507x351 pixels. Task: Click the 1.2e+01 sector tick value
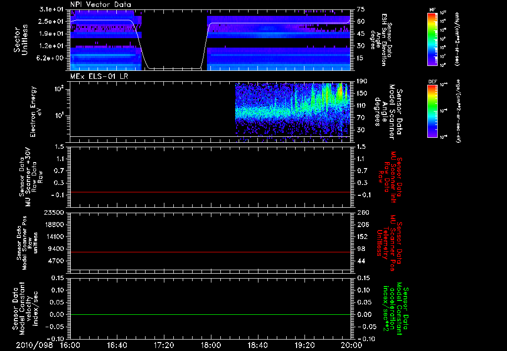click(51, 46)
